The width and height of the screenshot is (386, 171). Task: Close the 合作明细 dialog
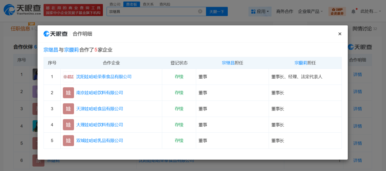[340, 34]
